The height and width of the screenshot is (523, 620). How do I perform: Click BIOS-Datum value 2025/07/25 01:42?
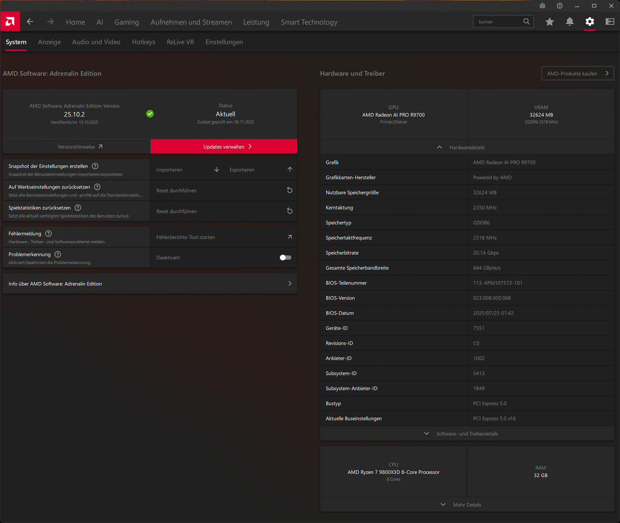pyautogui.click(x=493, y=313)
